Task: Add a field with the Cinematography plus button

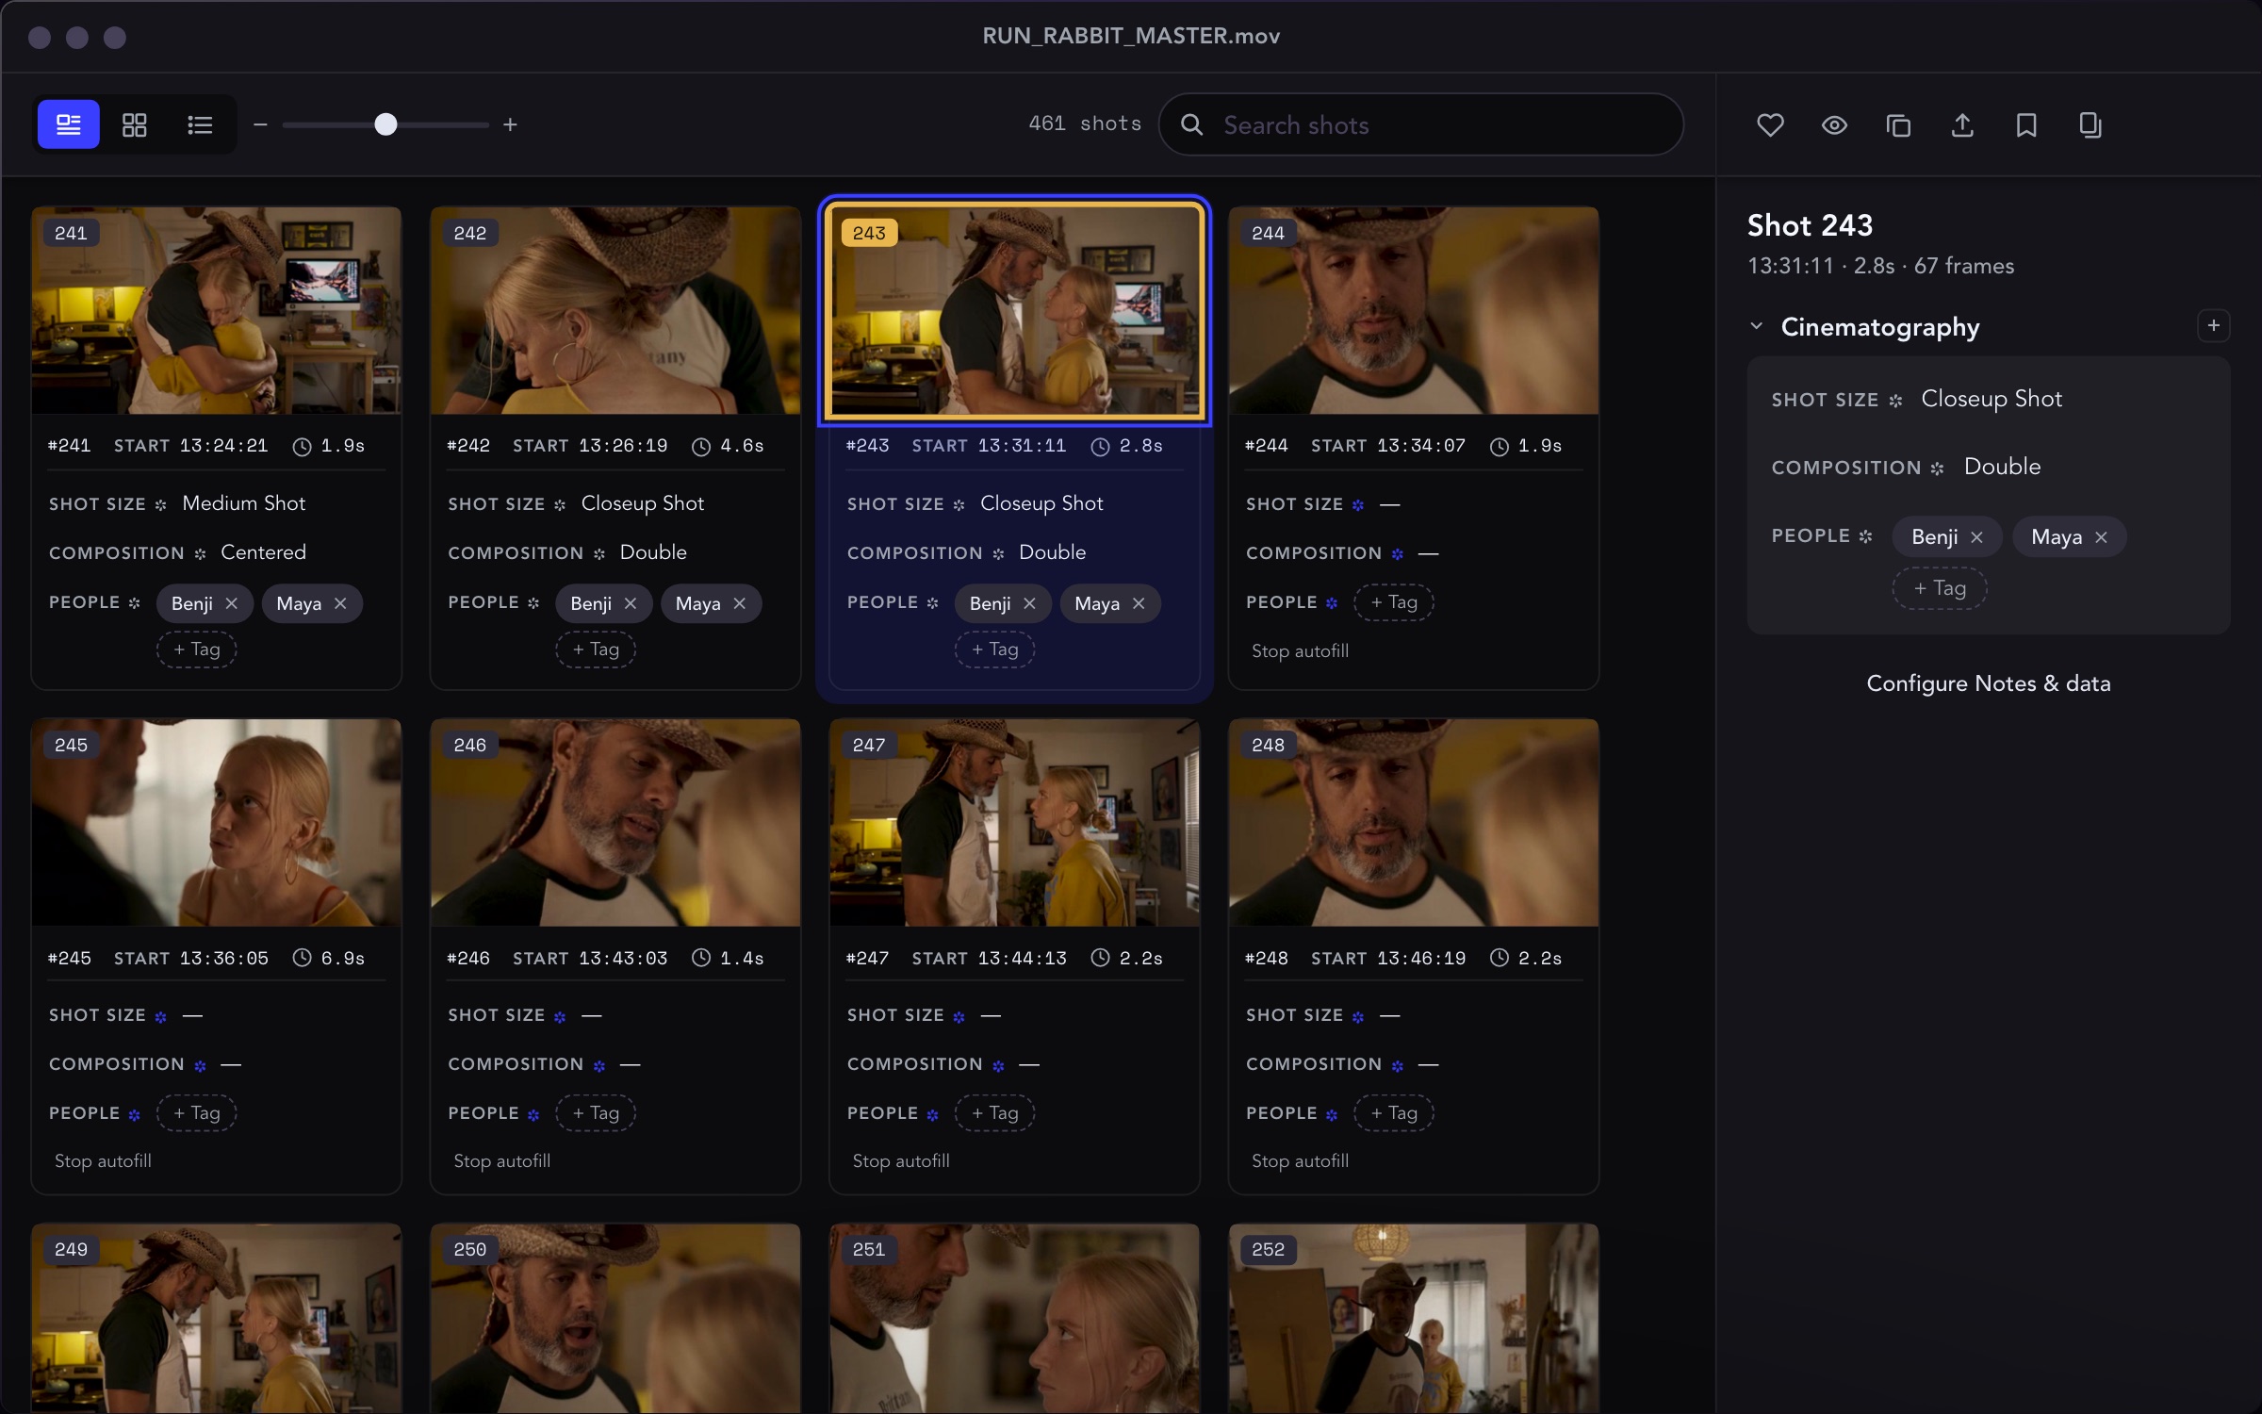Action: tap(2213, 326)
